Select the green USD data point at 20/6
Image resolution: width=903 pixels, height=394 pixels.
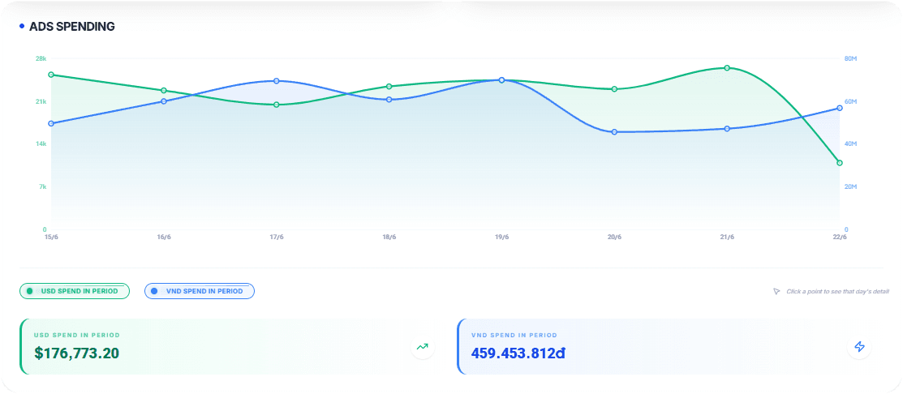614,89
